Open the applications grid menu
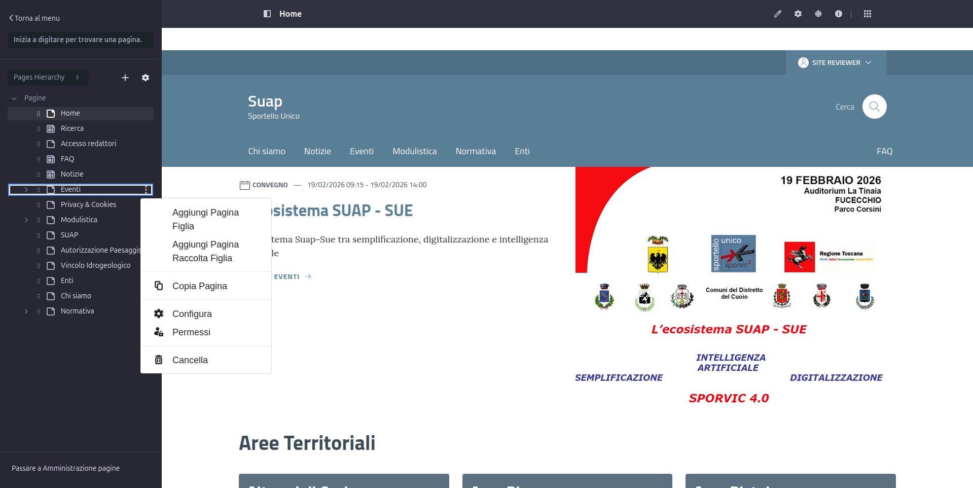Screen dimensions: 973x488 [x=868, y=14]
